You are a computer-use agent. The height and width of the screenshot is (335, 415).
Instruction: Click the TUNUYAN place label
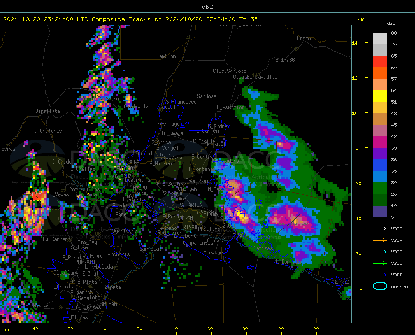click(107, 304)
